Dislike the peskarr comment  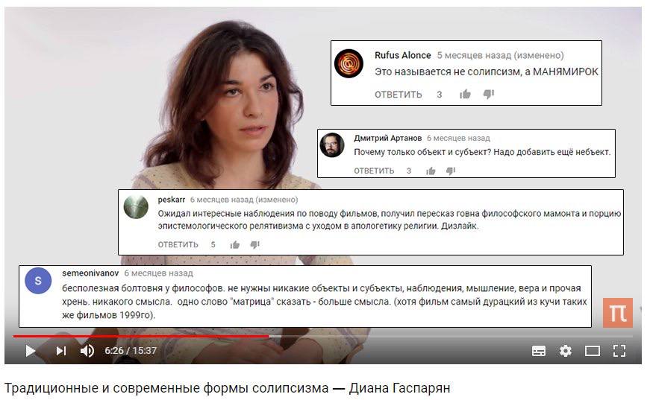click(x=255, y=244)
